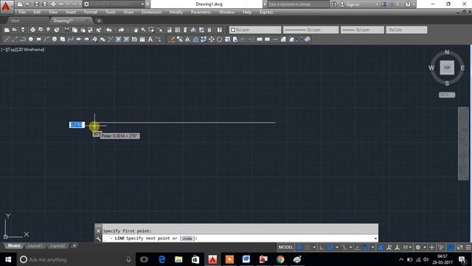This screenshot has height=266, width=472.
Task: Switch to the Layout1 tab
Action: point(35,246)
